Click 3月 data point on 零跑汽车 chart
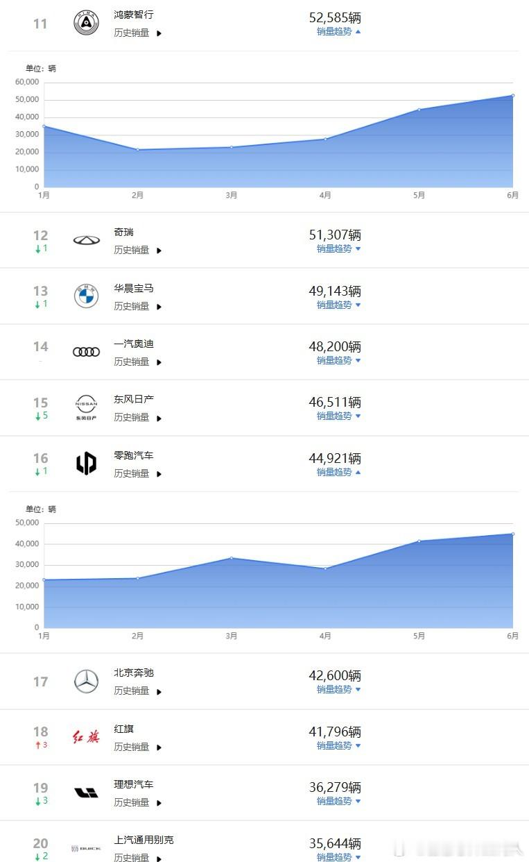The height and width of the screenshot is (862, 529). (x=232, y=558)
